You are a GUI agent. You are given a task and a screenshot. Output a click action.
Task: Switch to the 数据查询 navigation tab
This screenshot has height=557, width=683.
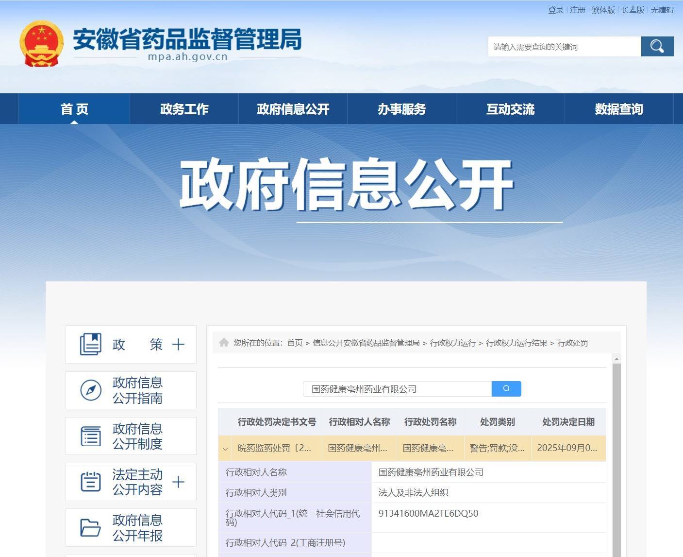pos(618,109)
